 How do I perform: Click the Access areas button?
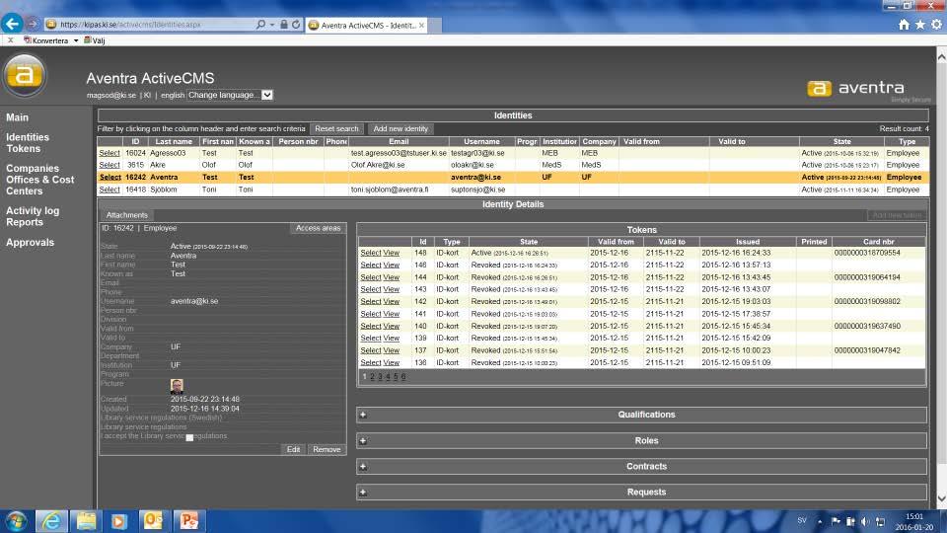[x=318, y=228]
